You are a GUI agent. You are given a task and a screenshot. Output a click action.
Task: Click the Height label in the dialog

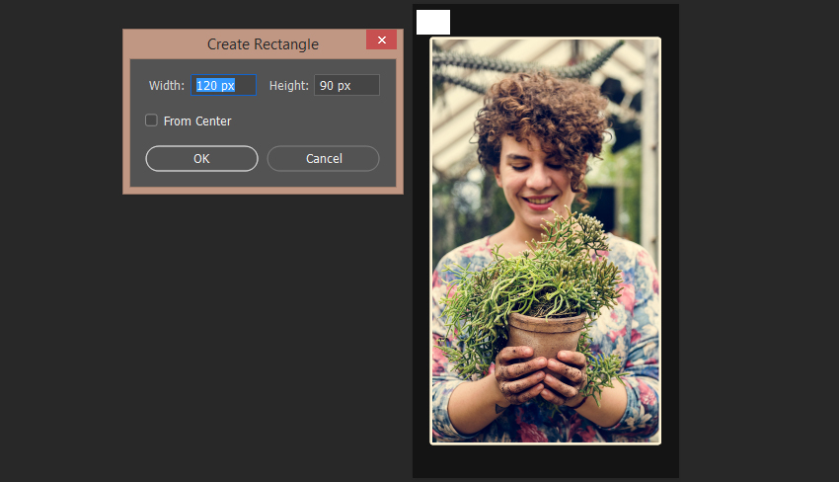tap(289, 86)
